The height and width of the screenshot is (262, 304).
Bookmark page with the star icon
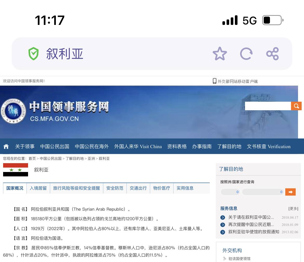220,54
